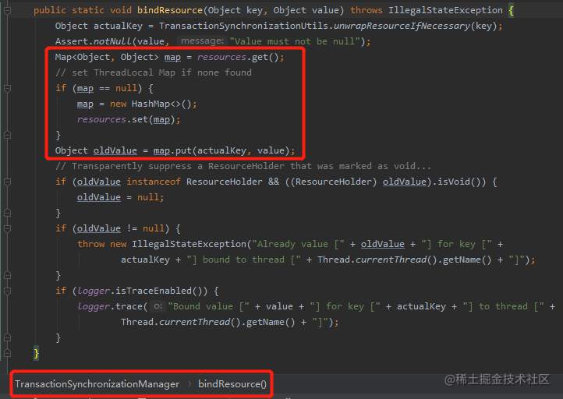Open the TransactionSynchronizationManager breadcrumb
563x399 pixels.
tap(97, 384)
